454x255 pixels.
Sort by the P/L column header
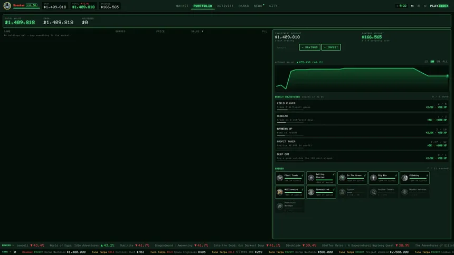[x=264, y=31]
